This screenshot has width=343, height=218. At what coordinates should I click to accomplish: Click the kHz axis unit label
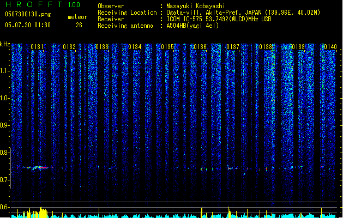(5, 44)
